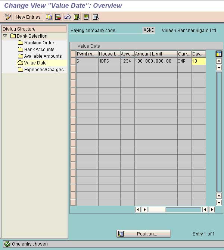Open Ranking Order in dialog structure
Image resolution: width=224 pixels, height=250 pixels.
click(x=39, y=43)
